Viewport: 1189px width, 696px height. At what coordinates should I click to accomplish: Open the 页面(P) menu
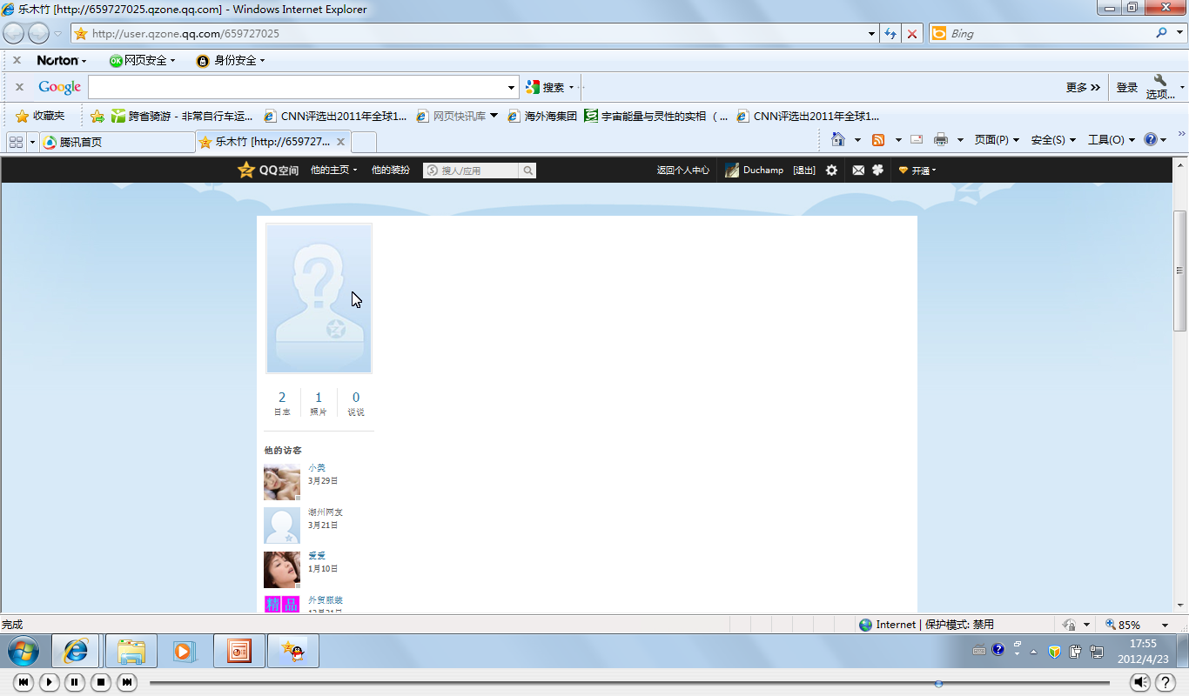click(997, 139)
